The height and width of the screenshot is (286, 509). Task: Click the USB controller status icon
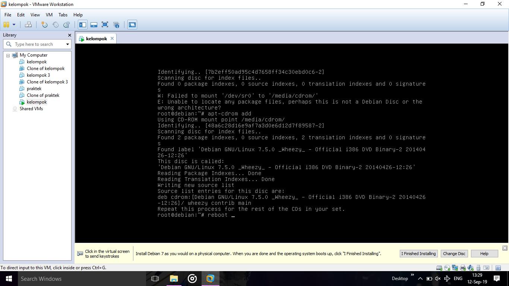pyautogui.click(x=478, y=268)
